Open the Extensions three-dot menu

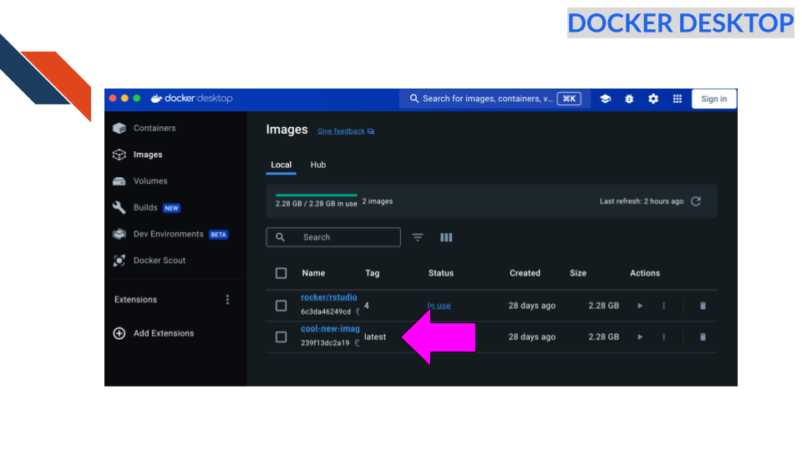[x=227, y=300]
